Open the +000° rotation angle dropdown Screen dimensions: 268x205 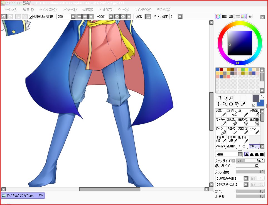(111, 17)
